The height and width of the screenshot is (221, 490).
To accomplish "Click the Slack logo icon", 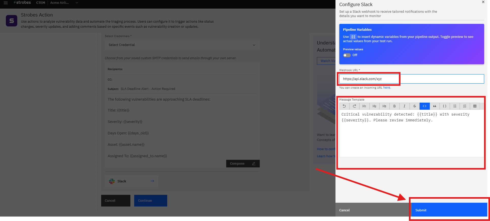I will [112, 181].
